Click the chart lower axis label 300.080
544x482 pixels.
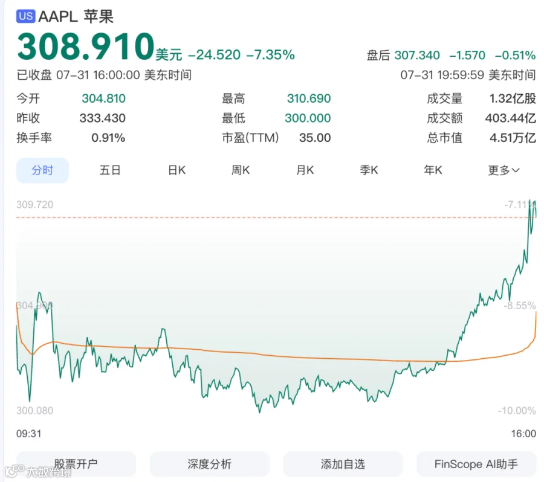(x=34, y=411)
